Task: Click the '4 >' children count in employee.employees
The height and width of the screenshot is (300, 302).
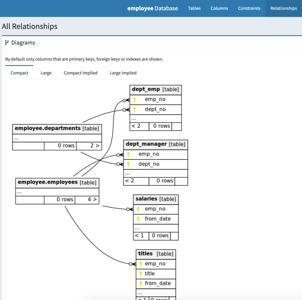Action: [x=92, y=200]
